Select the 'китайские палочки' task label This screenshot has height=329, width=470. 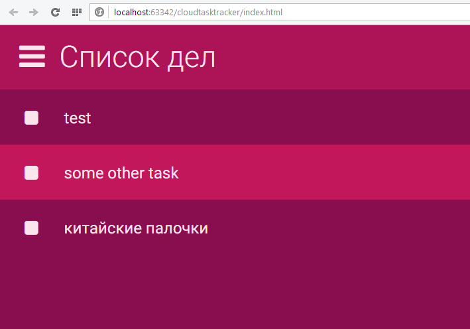[136, 228]
